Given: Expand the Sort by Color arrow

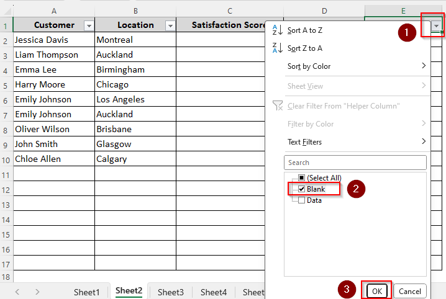Looking at the screenshot, I should point(424,66).
